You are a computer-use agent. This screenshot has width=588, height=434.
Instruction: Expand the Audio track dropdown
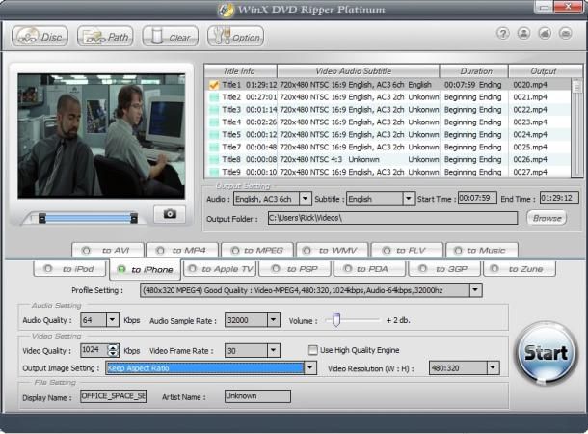pos(306,199)
